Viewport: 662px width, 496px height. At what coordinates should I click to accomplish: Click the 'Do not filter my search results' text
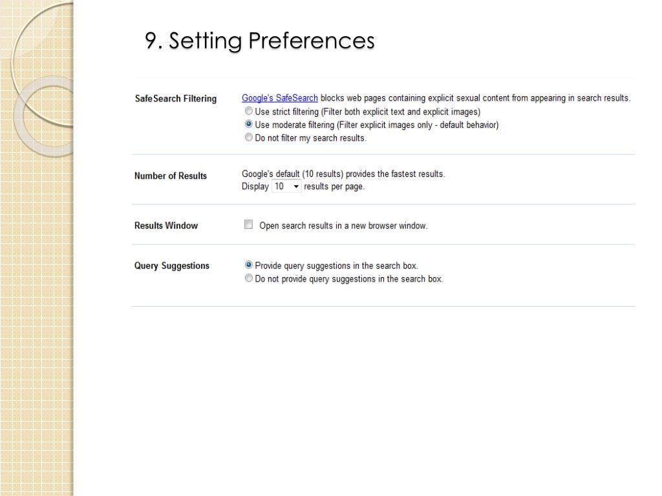[311, 138]
